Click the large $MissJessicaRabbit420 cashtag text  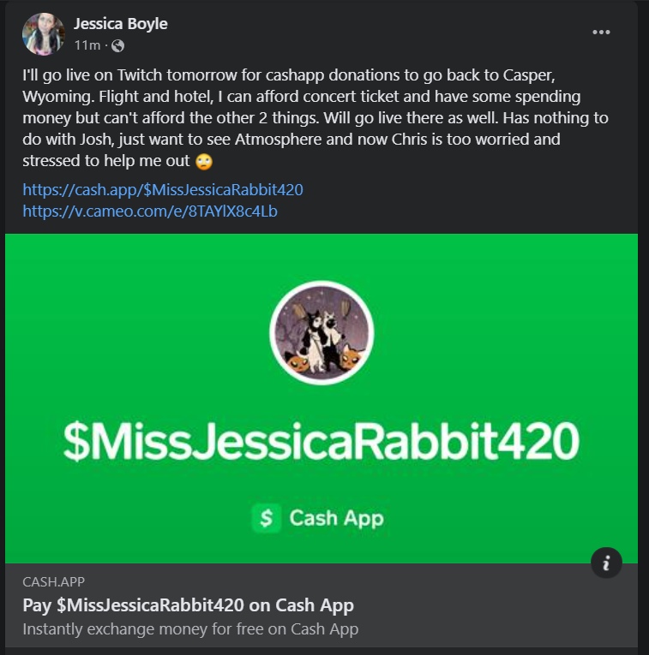(321, 442)
